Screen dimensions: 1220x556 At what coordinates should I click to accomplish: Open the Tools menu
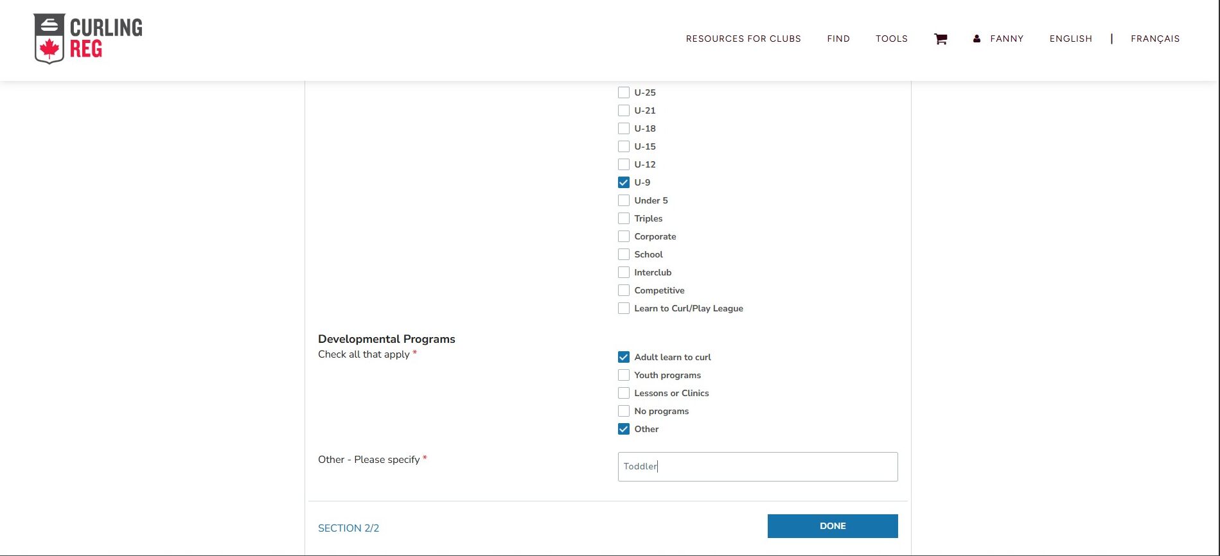coord(892,39)
